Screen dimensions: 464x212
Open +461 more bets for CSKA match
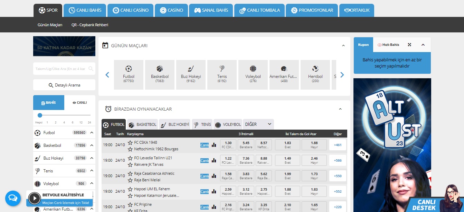pyautogui.click(x=338, y=145)
